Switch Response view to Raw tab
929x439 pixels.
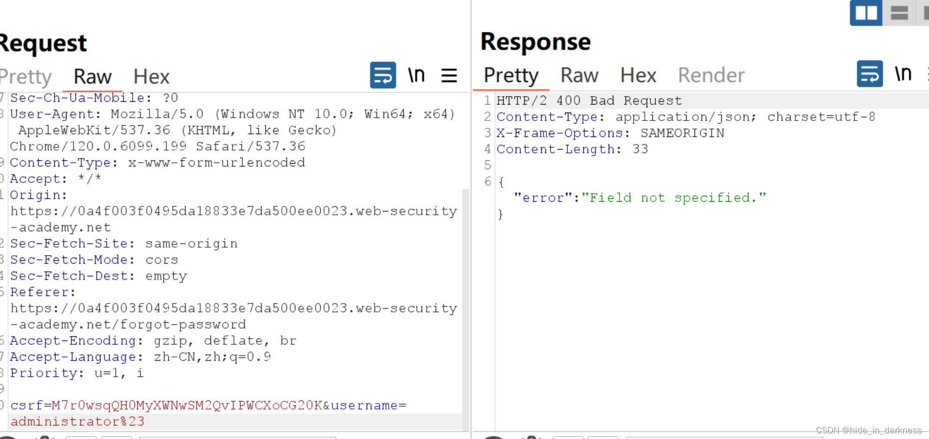pyautogui.click(x=579, y=75)
